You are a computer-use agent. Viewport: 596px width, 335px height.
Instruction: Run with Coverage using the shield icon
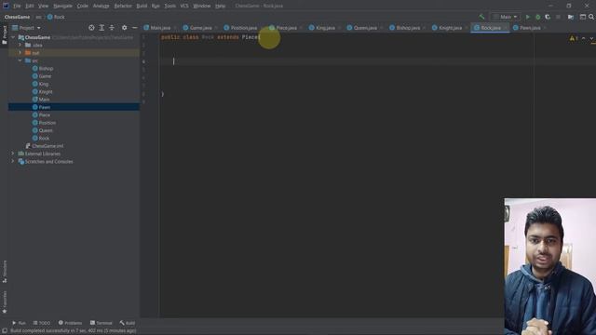[548, 17]
